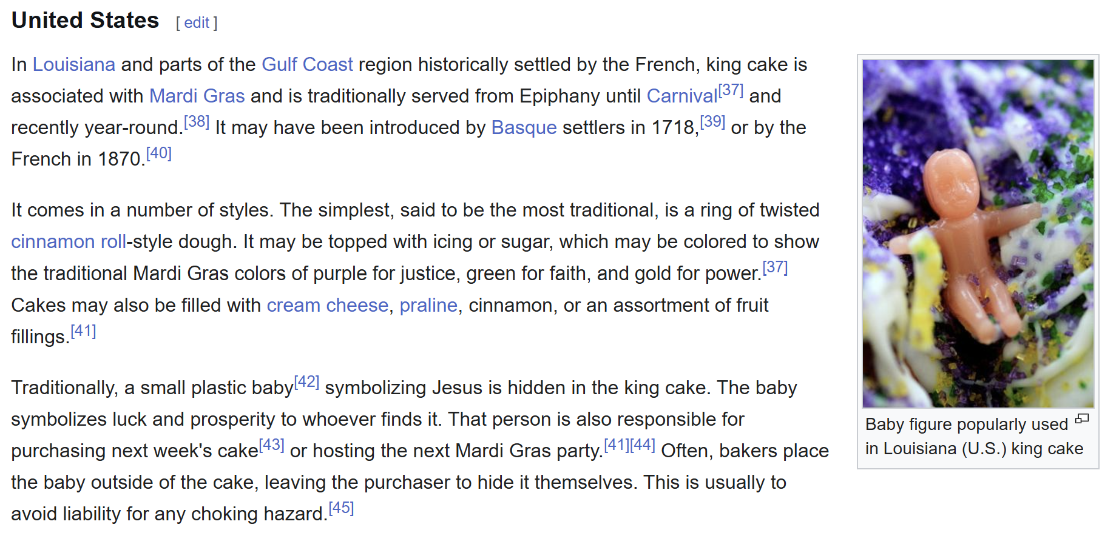Follow the cinnamon roll link

tap(69, 242)
